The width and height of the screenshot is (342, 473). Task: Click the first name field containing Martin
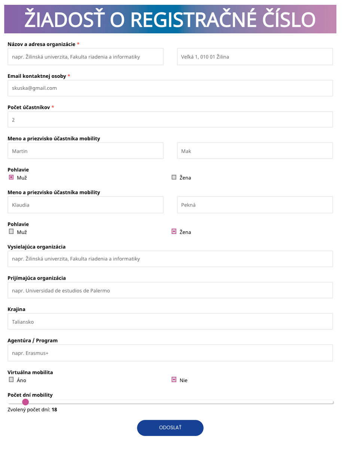tap(85, 151)
